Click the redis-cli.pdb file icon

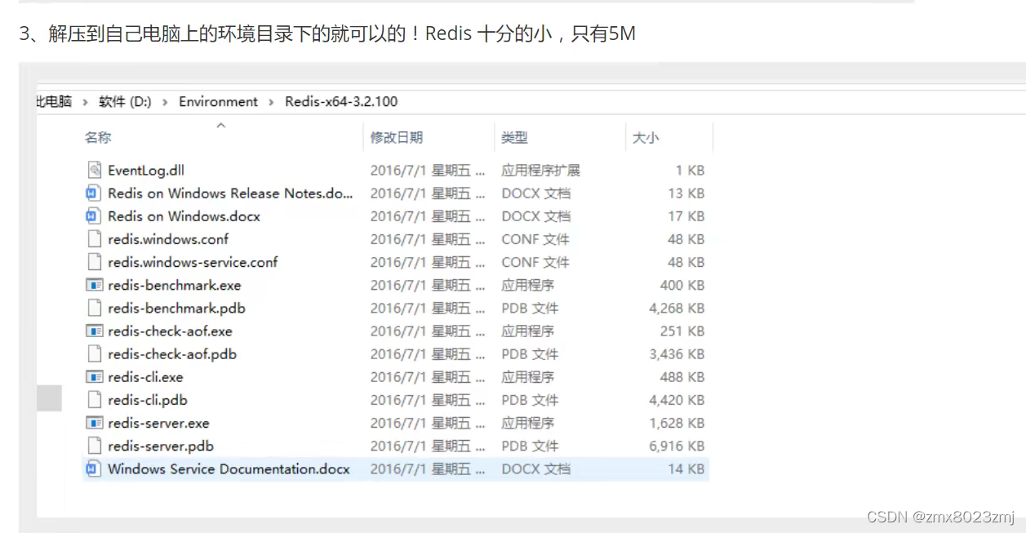94,400
